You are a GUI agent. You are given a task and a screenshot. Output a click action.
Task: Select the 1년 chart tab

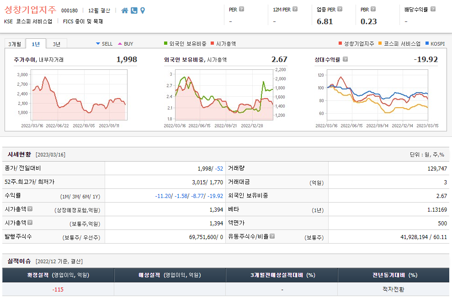tap(36, 44)
